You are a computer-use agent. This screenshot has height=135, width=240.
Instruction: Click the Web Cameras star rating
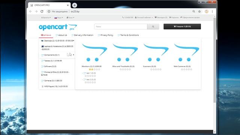tap(186, 69)
